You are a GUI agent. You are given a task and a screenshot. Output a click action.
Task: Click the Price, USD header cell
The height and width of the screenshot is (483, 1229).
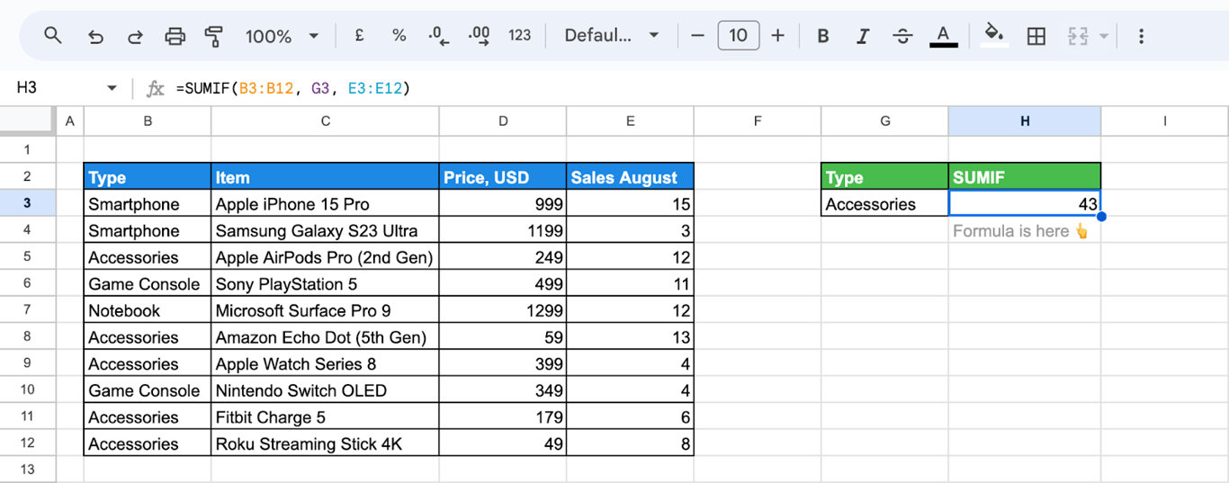(x=503, y=177)
